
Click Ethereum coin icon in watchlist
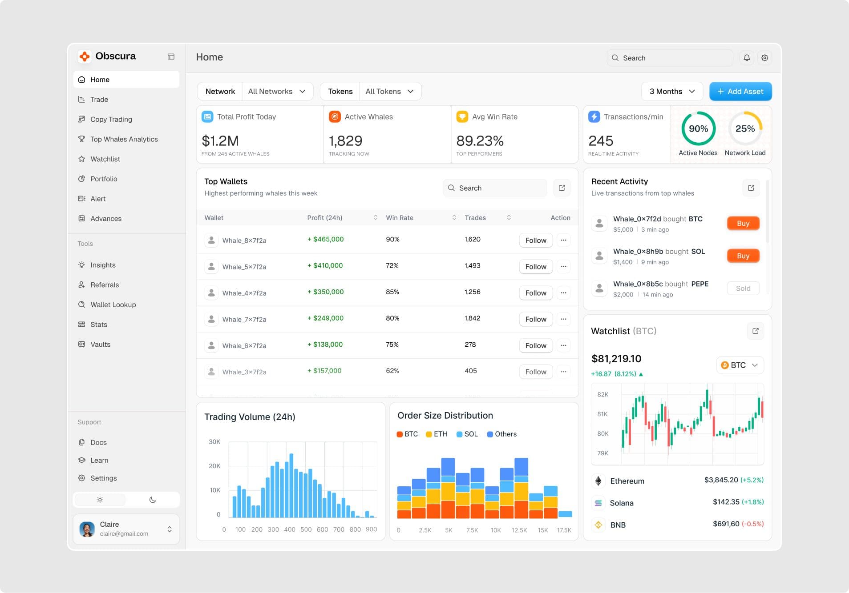(x=598, y=481)
